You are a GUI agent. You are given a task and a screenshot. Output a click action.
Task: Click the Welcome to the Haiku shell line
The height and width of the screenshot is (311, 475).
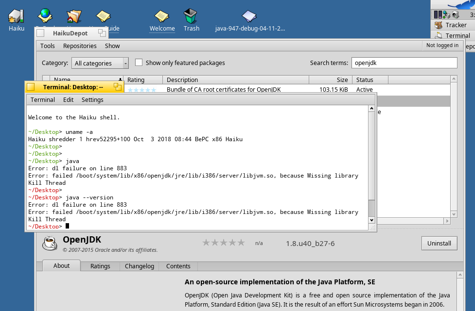tap(74, 117)
